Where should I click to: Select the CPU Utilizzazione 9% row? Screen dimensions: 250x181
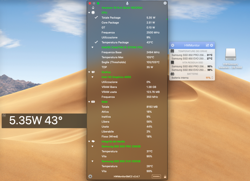(127, 37)
